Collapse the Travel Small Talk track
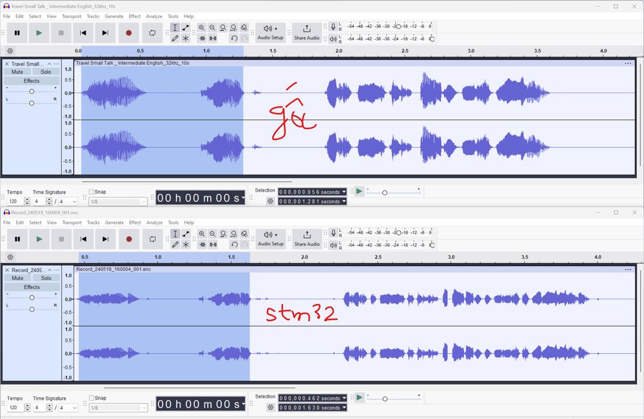 [x=49, y=64]
